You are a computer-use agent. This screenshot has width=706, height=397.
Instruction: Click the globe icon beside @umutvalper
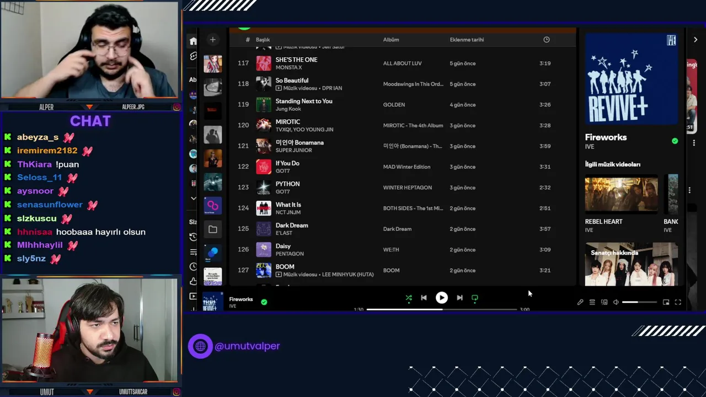click(x=200, y=346)
